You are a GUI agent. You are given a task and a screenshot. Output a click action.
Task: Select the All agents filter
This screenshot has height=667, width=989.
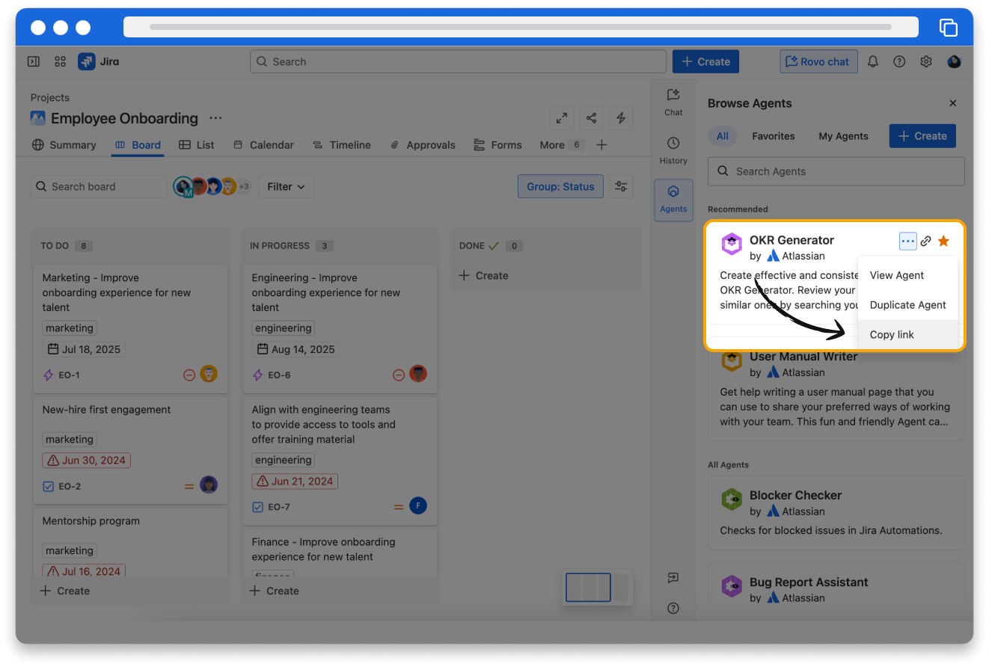[x=723, y=136]
